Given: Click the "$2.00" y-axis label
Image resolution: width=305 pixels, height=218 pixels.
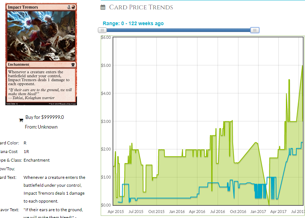Looking at the screenshot, I should click(x=106, y=149).
